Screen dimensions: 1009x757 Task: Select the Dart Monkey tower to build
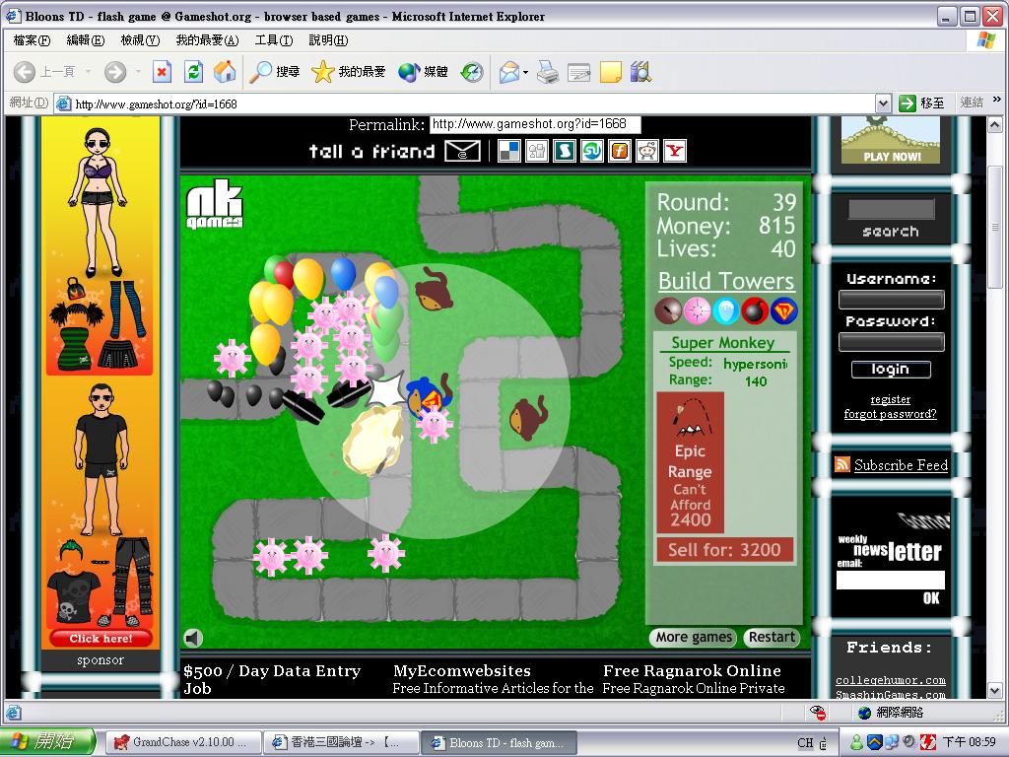point(668,310)
